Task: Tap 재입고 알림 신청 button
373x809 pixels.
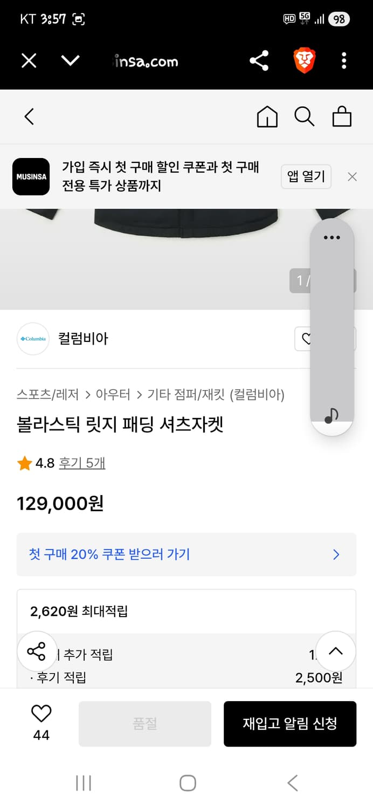Action: pos(290,724)
